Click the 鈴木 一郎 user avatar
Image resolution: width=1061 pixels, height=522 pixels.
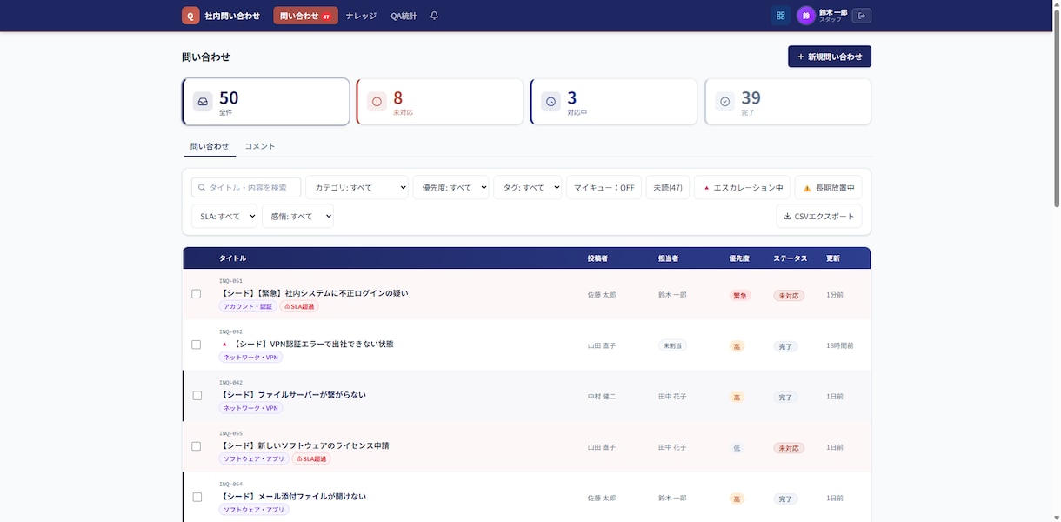pyautogui.click(x=806, y=16)
